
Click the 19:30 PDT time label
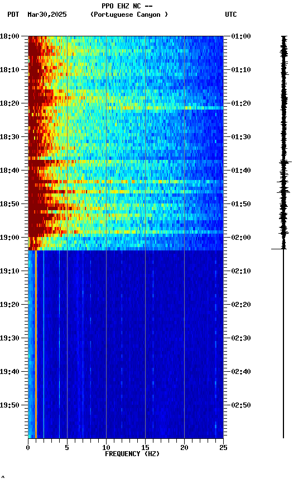(x=9, y=338)
